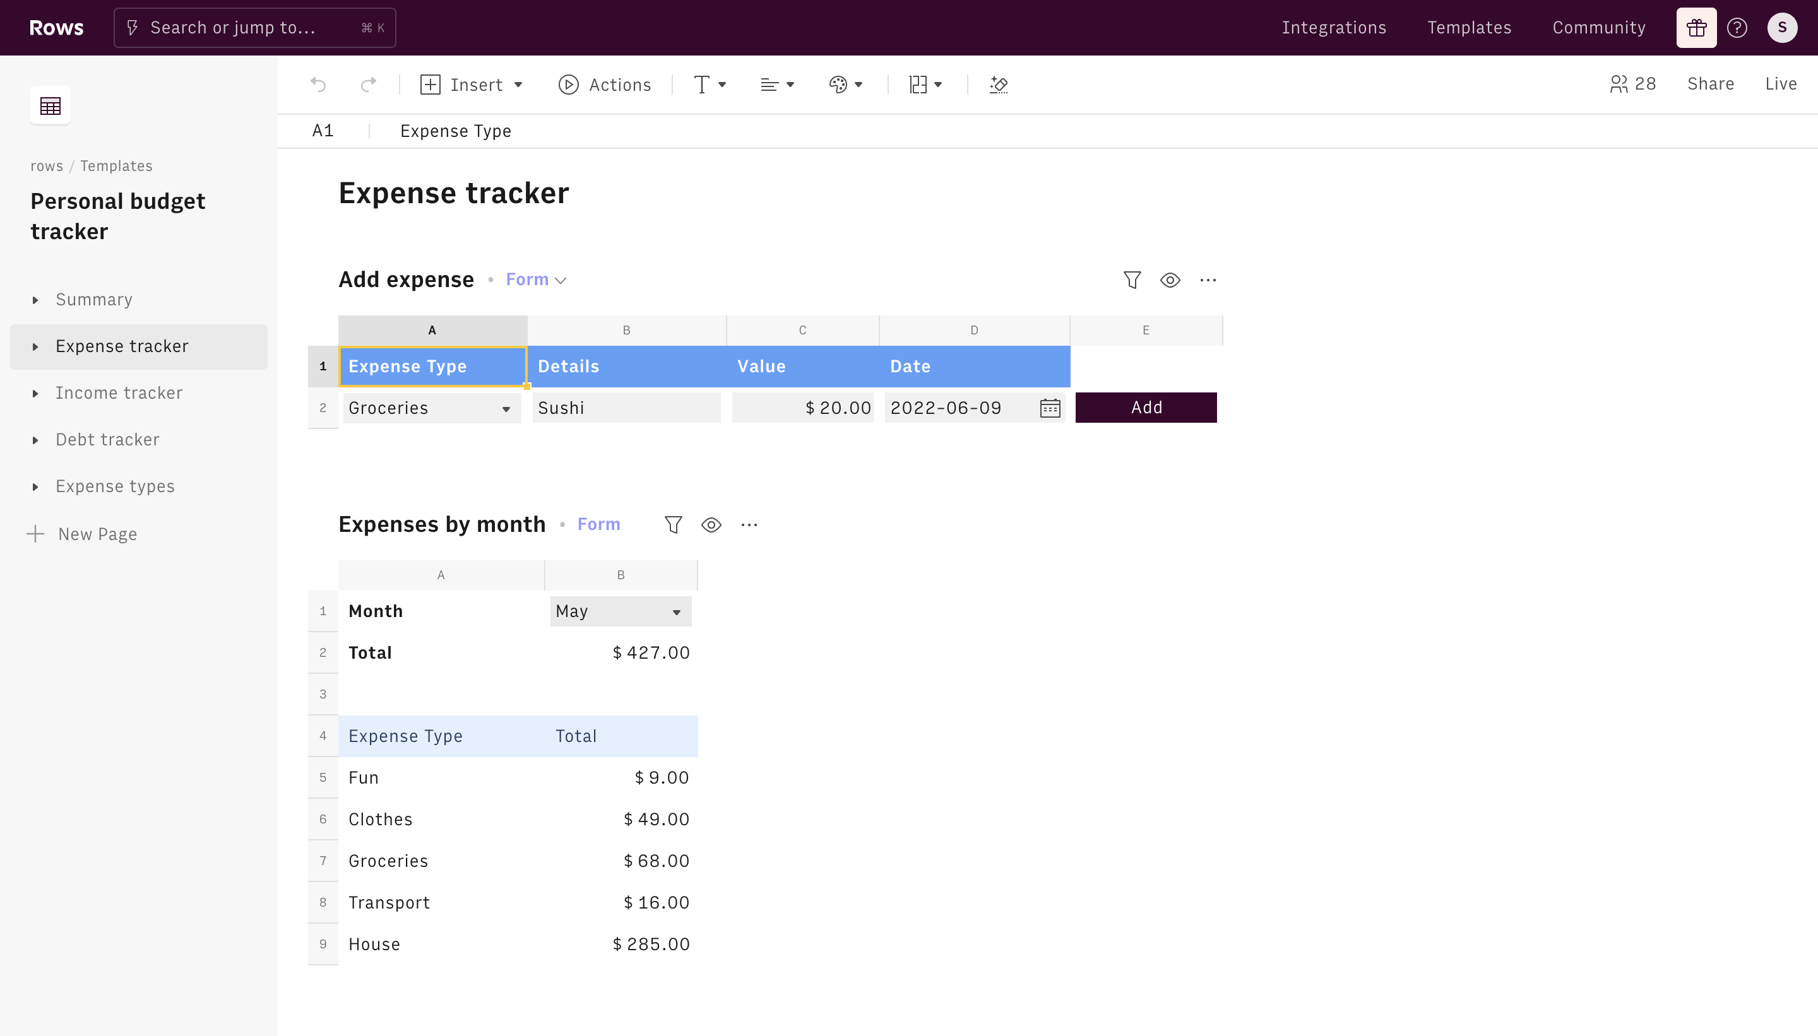Click the table grid icon in sidebar
Screen dimensions: 1818x1036
pyautogui.click(x=50, y=106)
